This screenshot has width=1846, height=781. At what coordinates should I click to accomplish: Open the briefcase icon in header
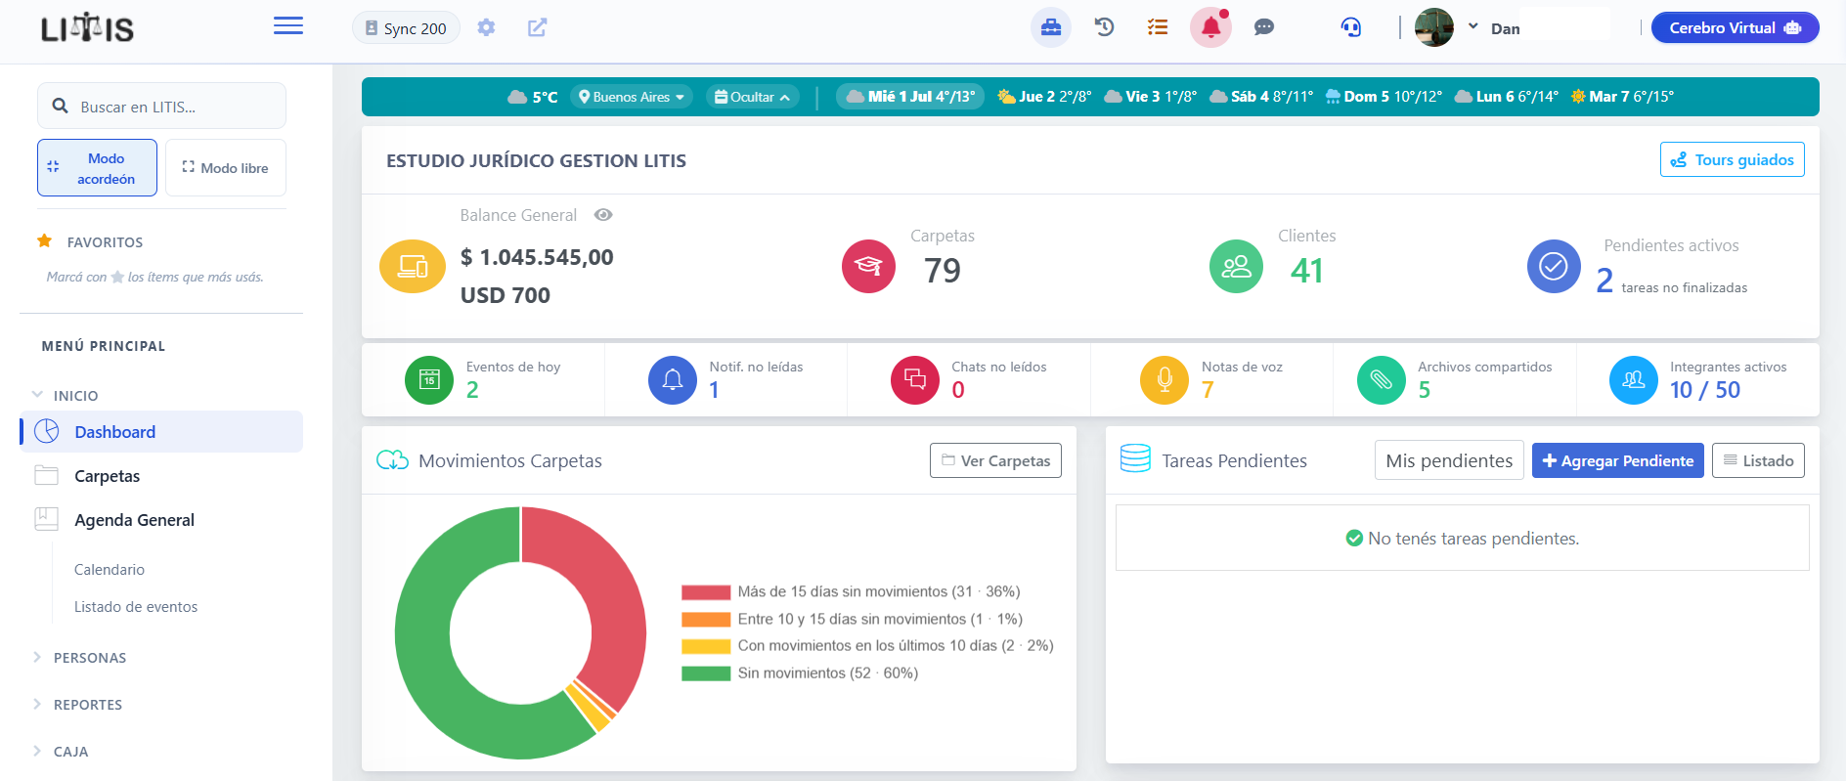coord(1051,27)
